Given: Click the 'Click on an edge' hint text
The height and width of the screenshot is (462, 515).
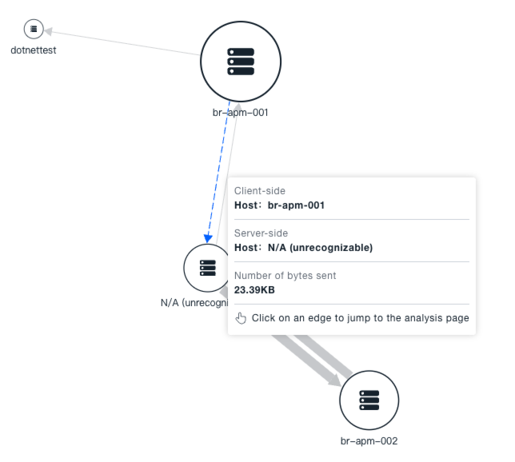Looking at the screenshot, I should pyautogui.click(x=360, y=318).
